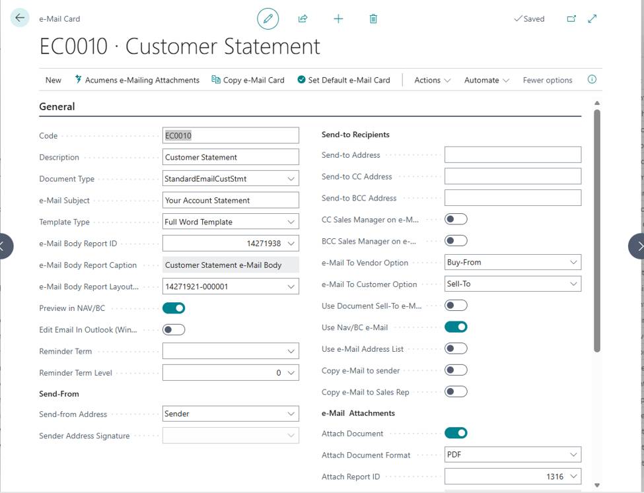Collapse the General section header
This screenshot has height=493, width=644.
click(57, 106)
